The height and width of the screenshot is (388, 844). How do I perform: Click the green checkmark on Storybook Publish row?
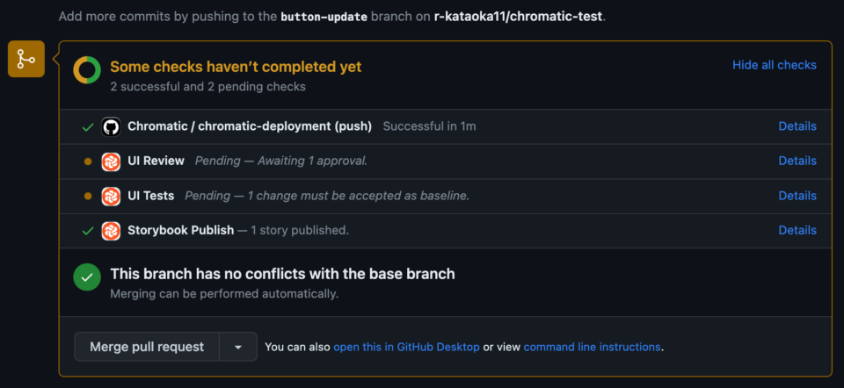point(87,231)
